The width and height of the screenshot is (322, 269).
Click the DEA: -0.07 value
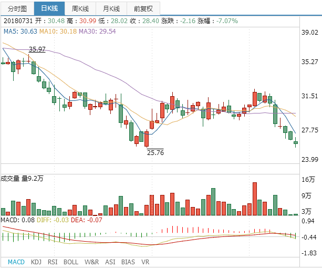pyautogui.click(x=87, y=220)
